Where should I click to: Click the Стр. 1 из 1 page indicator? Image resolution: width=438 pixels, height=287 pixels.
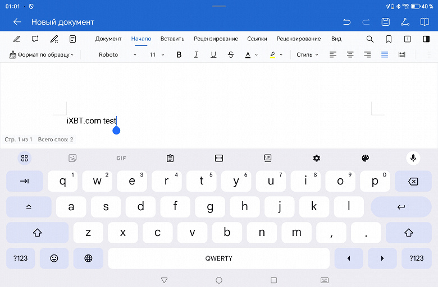click(x=19, y=140)
